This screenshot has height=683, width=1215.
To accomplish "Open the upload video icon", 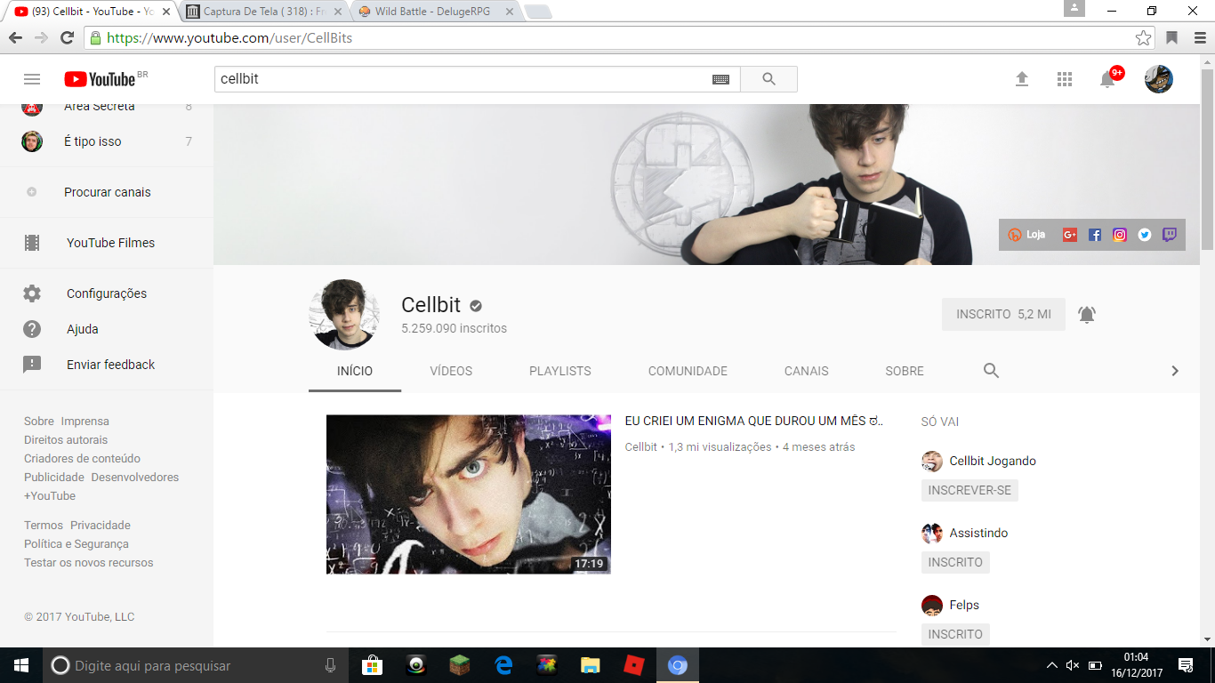I will [1022, 79].
